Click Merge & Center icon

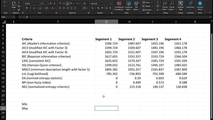pos(85,8)
